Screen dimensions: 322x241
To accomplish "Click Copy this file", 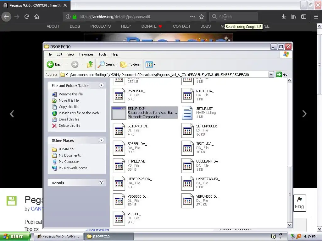I will click(x=69, y=107).
